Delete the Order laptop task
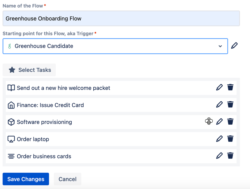Viewport: 250px width, 189px height. [x=230, y=139]
